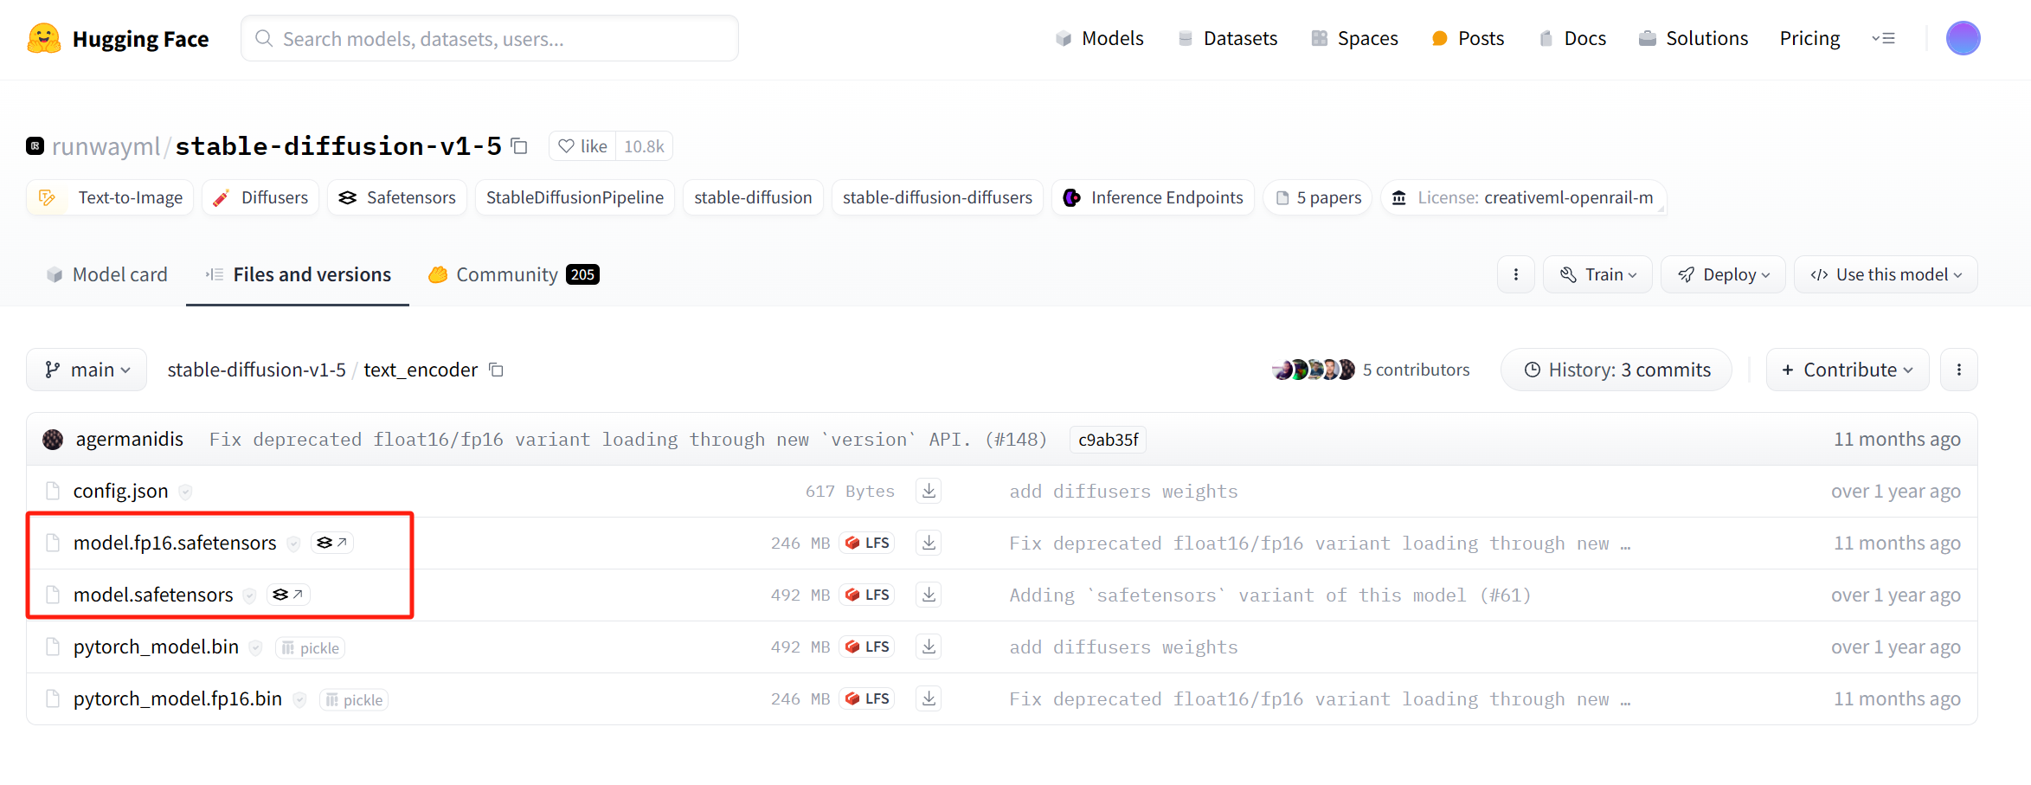
Task: Download model.safetensors file
Action: click(x=929, y=595)
